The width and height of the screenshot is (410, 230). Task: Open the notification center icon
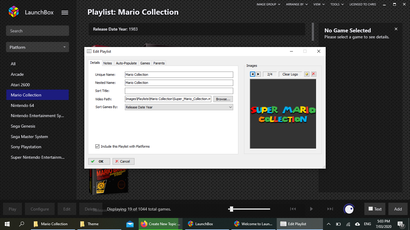click(400, 224)
